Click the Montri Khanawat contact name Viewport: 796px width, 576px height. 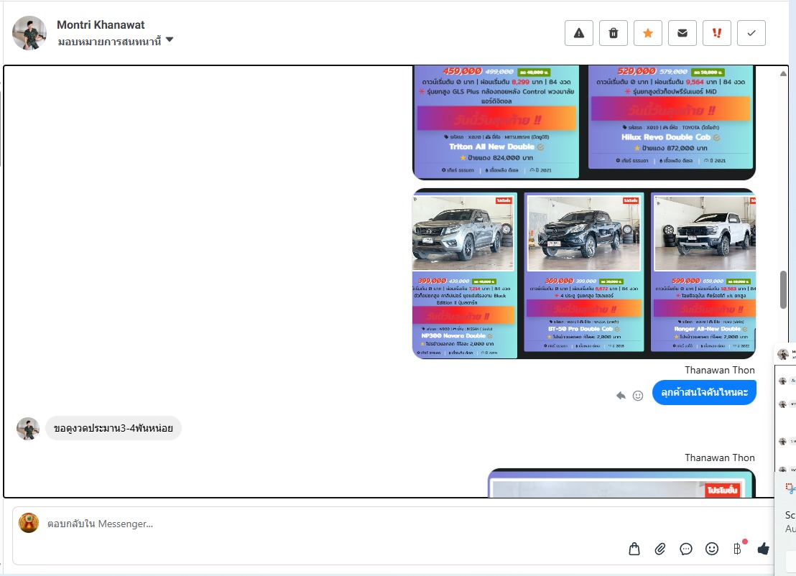click(x=101, y=24)
